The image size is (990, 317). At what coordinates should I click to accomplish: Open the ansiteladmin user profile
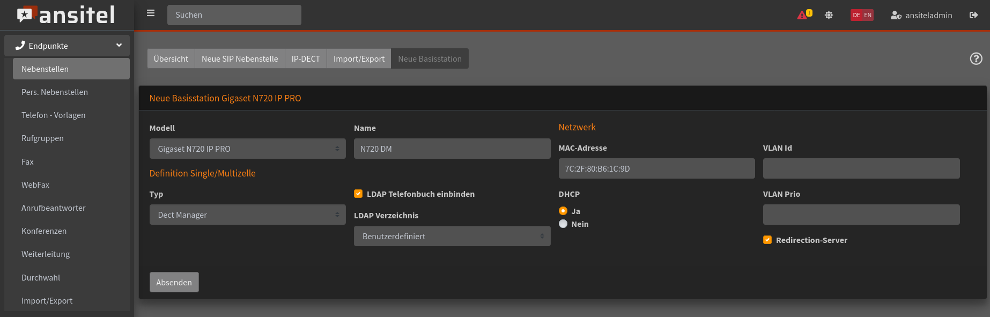921,15
